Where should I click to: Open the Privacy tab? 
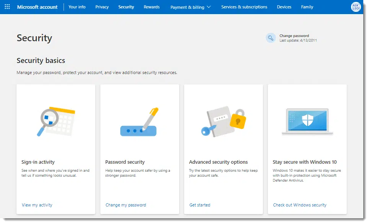[102, 7]
